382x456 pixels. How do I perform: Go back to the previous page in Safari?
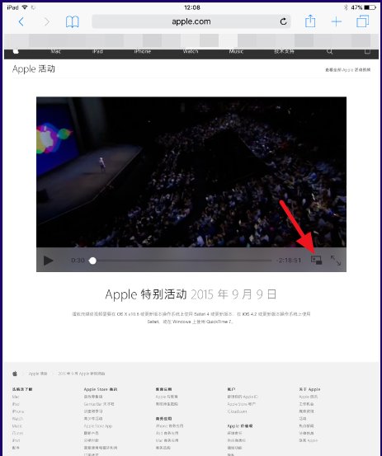click(21, 21)
